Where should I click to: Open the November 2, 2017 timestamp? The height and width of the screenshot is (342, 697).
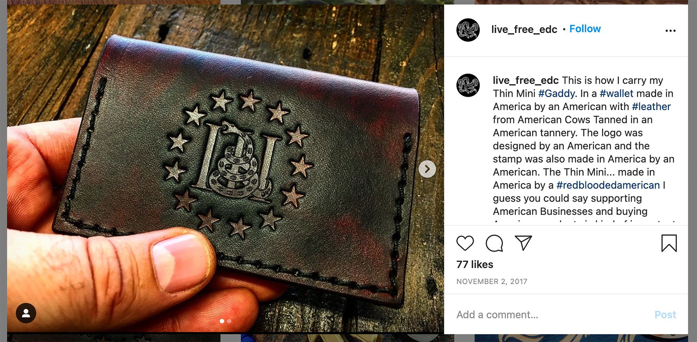492,281
